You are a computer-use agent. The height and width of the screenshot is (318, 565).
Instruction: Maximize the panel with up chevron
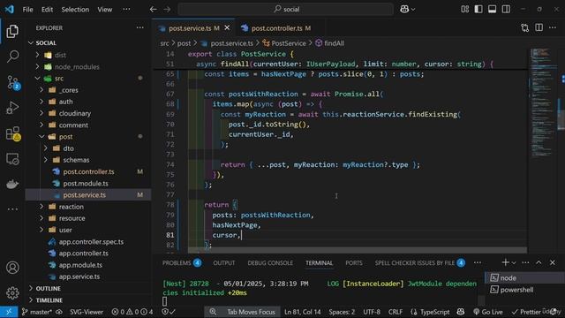539,262
